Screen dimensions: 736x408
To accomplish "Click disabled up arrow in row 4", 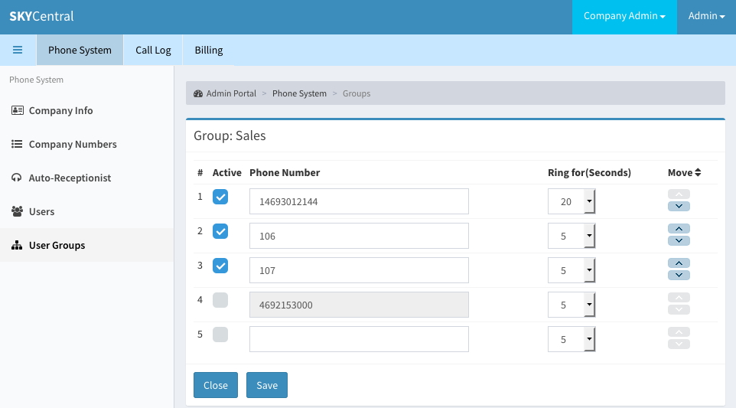I will (x=679, y=297).
